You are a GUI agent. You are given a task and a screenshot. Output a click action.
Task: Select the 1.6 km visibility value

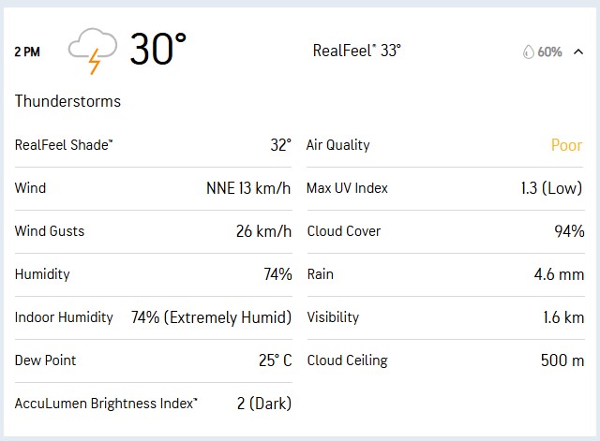(562, 317)
